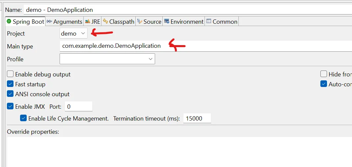Image resolution: width=352 pixels, height=167 pixels.
Task: Click the Port: label
Action: [x=55, y=106]
